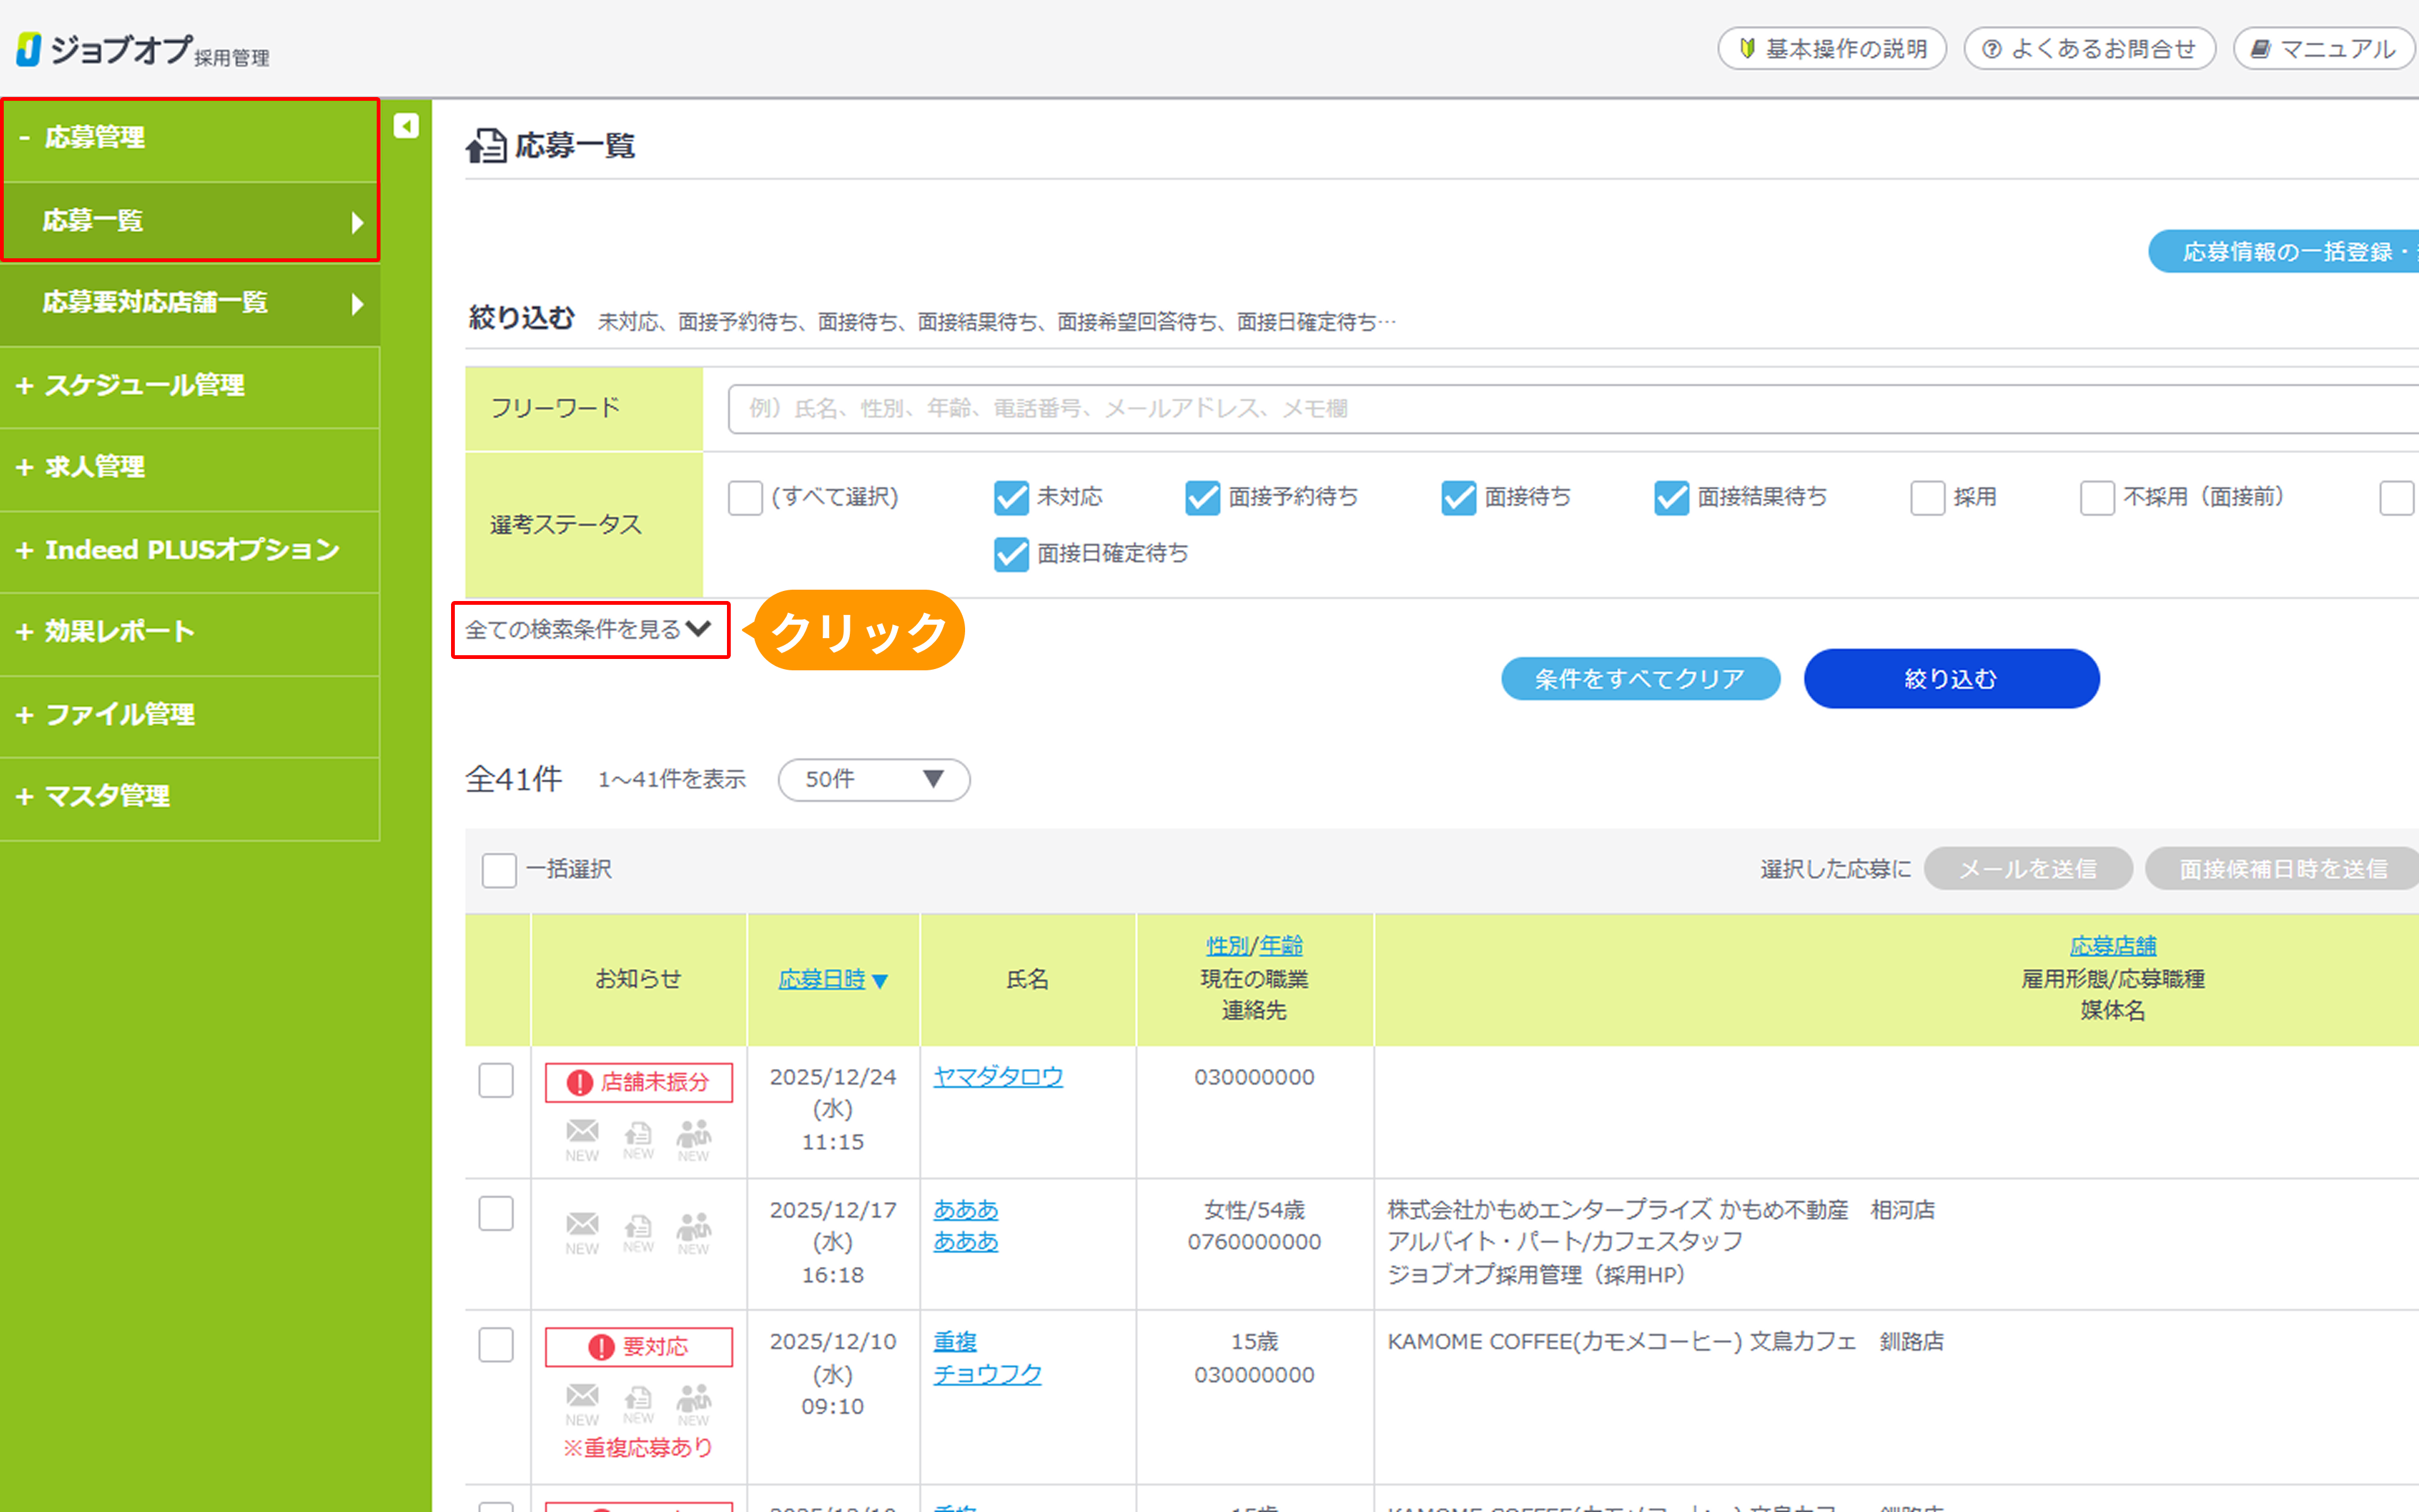Uncheck the 未対応 status checkbox
This screenshot has width=2419, height=1512.
(1010, 497)
